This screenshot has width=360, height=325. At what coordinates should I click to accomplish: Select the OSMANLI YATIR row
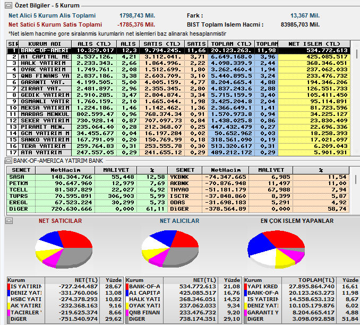point(178,102)
